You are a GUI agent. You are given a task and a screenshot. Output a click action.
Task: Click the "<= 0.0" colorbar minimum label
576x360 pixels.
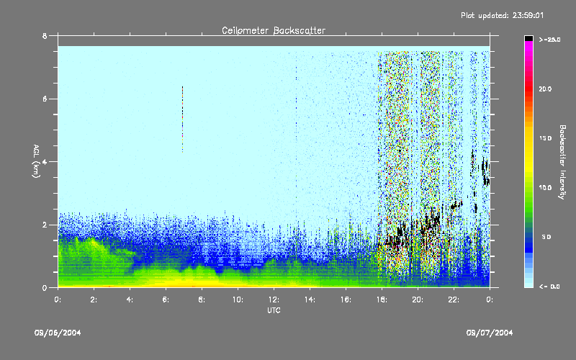tap(549, 287)
